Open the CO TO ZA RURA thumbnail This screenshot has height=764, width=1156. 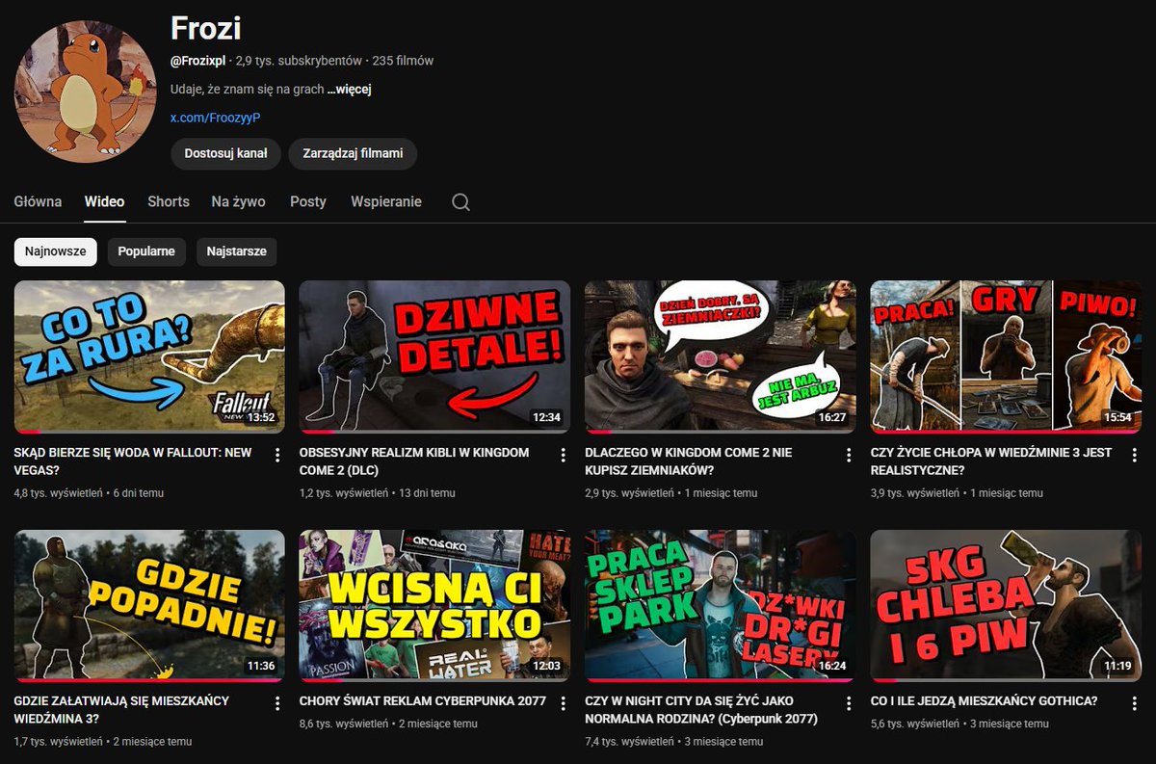click(x=149, y=356)
